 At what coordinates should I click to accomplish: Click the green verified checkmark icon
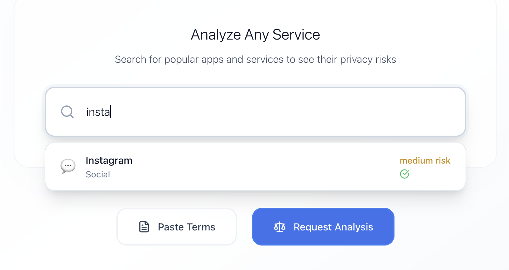405,174
